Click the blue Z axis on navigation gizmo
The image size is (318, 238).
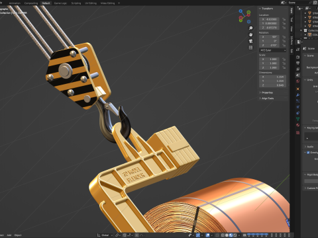(240, 11)
